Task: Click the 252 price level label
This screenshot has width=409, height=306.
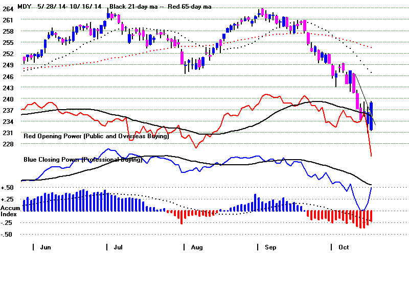Action: coord(8,54)
